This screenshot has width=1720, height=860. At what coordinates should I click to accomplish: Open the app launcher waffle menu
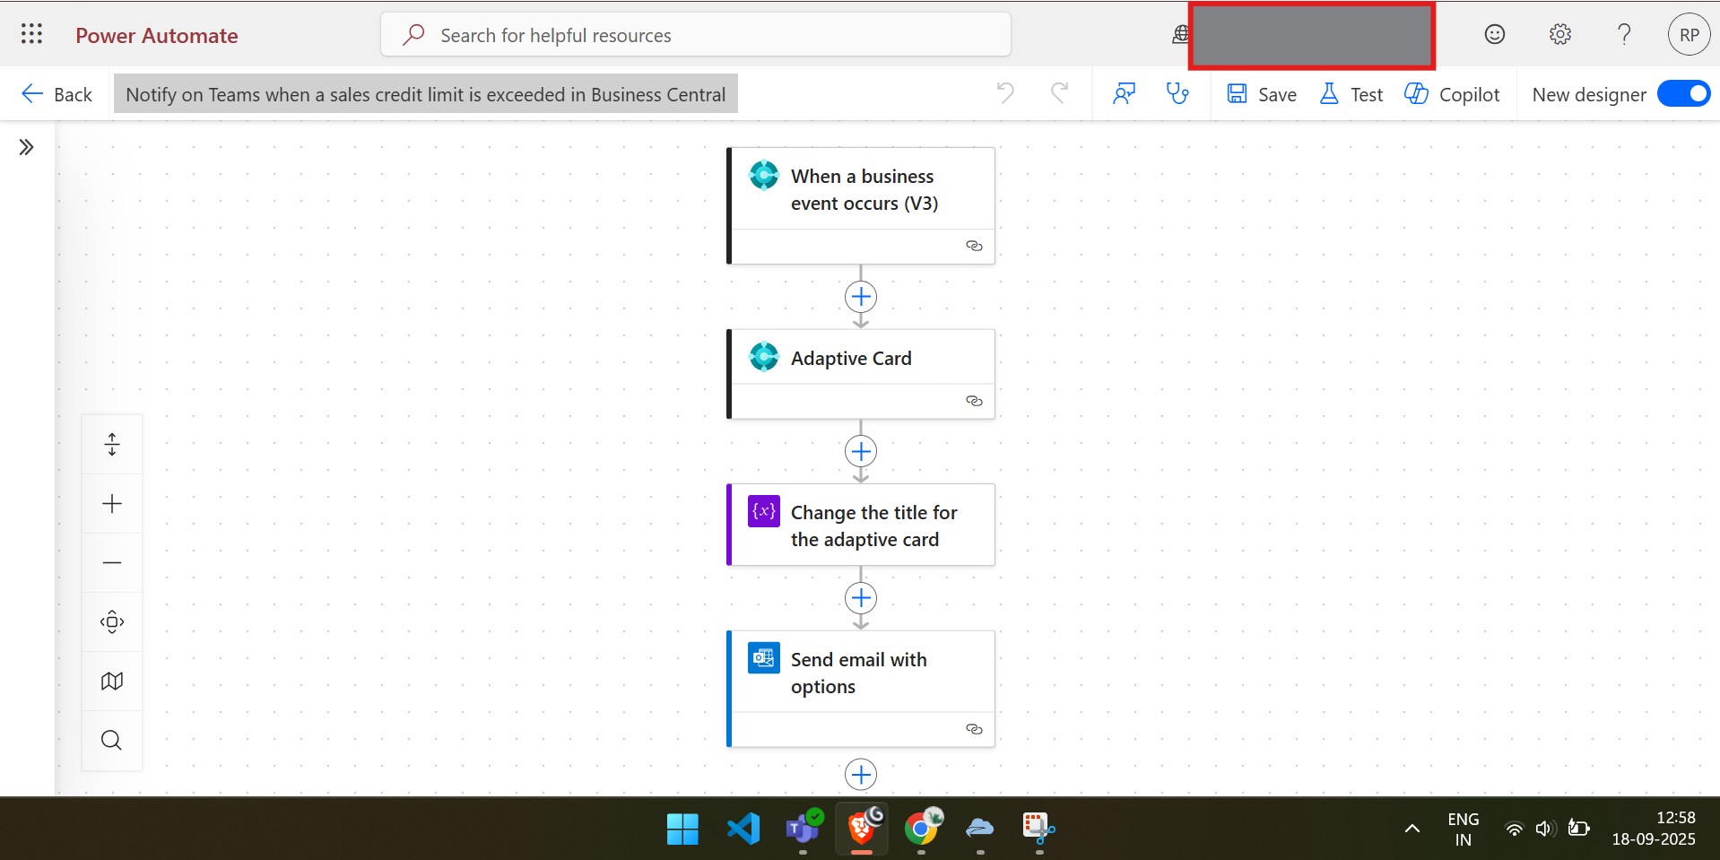click(31, 34)
